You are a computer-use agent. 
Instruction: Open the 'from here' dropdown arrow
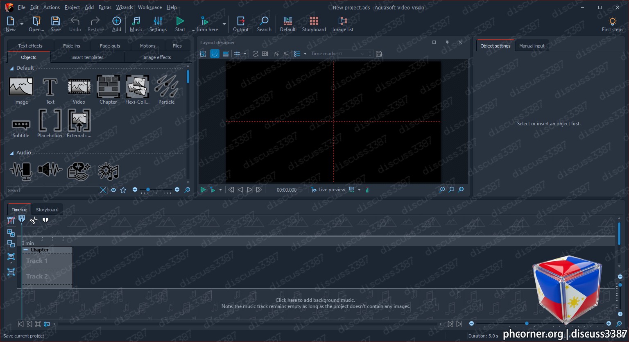click(224, 24)
